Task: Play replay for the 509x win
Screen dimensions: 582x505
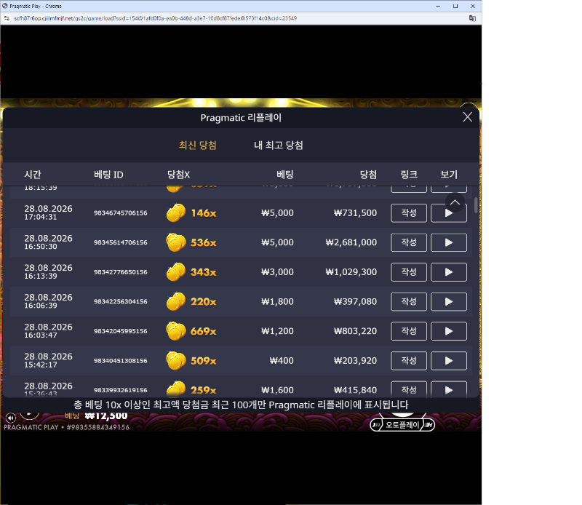Action: point(449,360)
